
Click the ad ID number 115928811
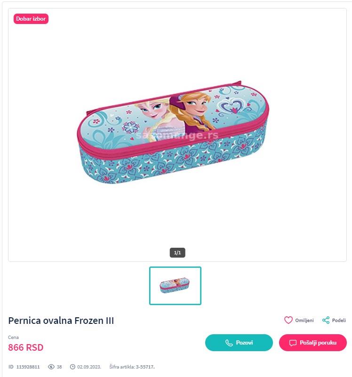click(28, 367)
